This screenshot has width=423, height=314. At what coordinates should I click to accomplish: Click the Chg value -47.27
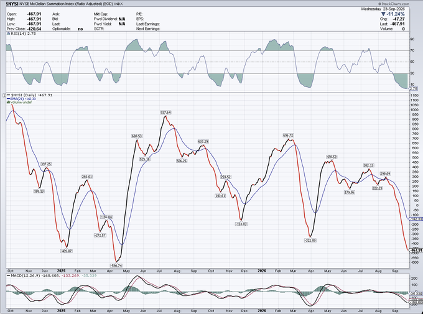[x=399, y=19]
